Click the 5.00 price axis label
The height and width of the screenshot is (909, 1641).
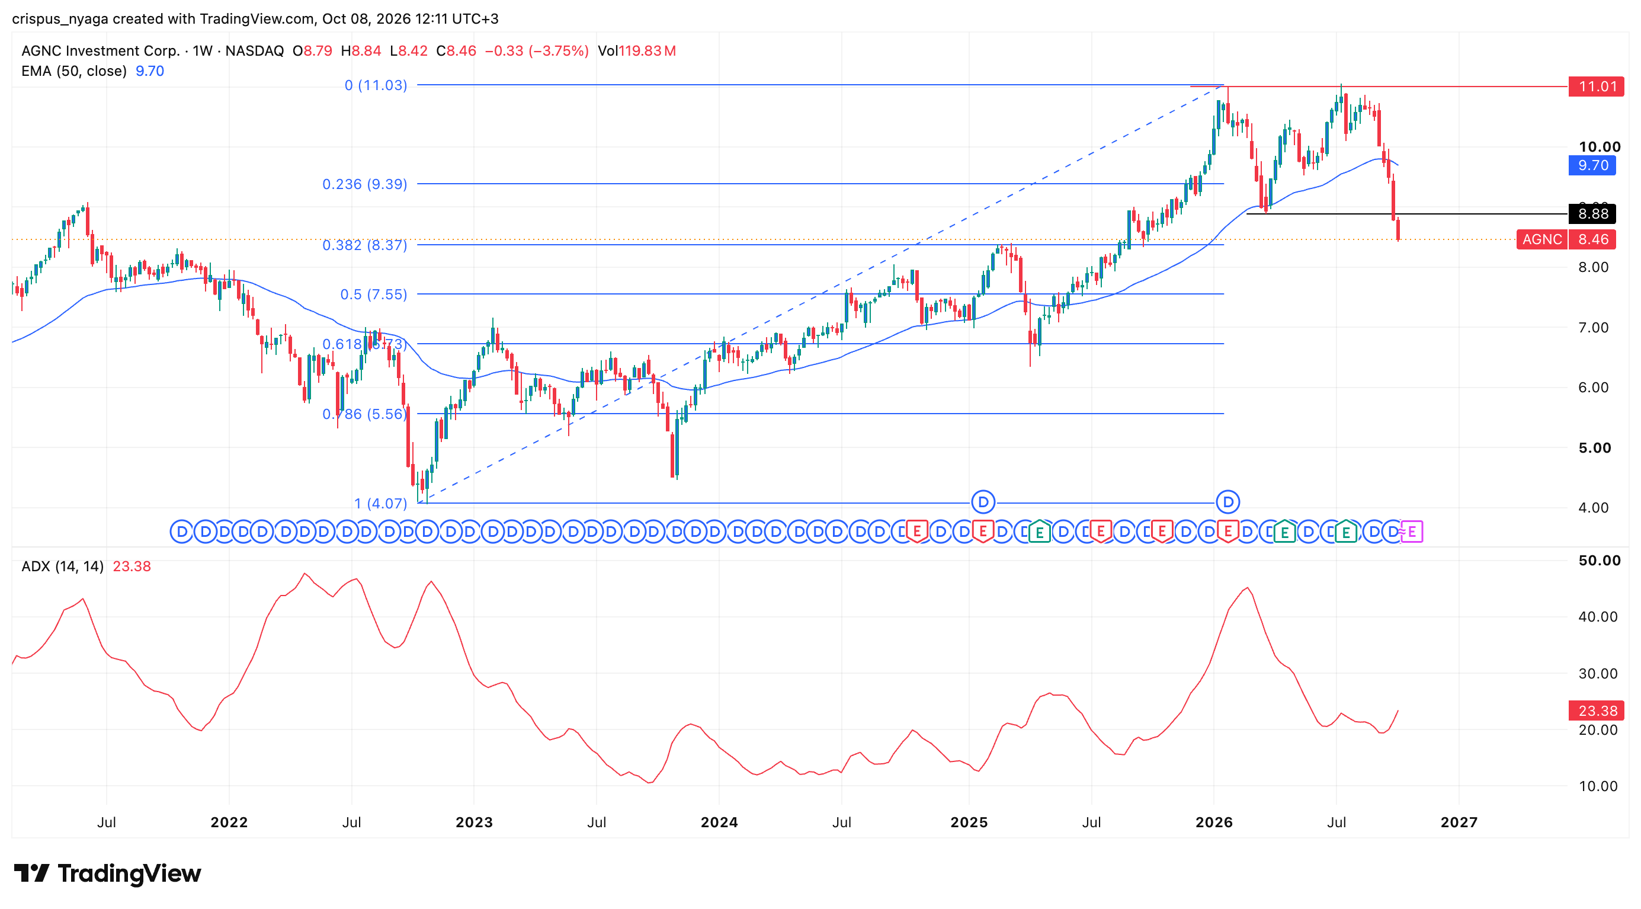pos(1595,448)
